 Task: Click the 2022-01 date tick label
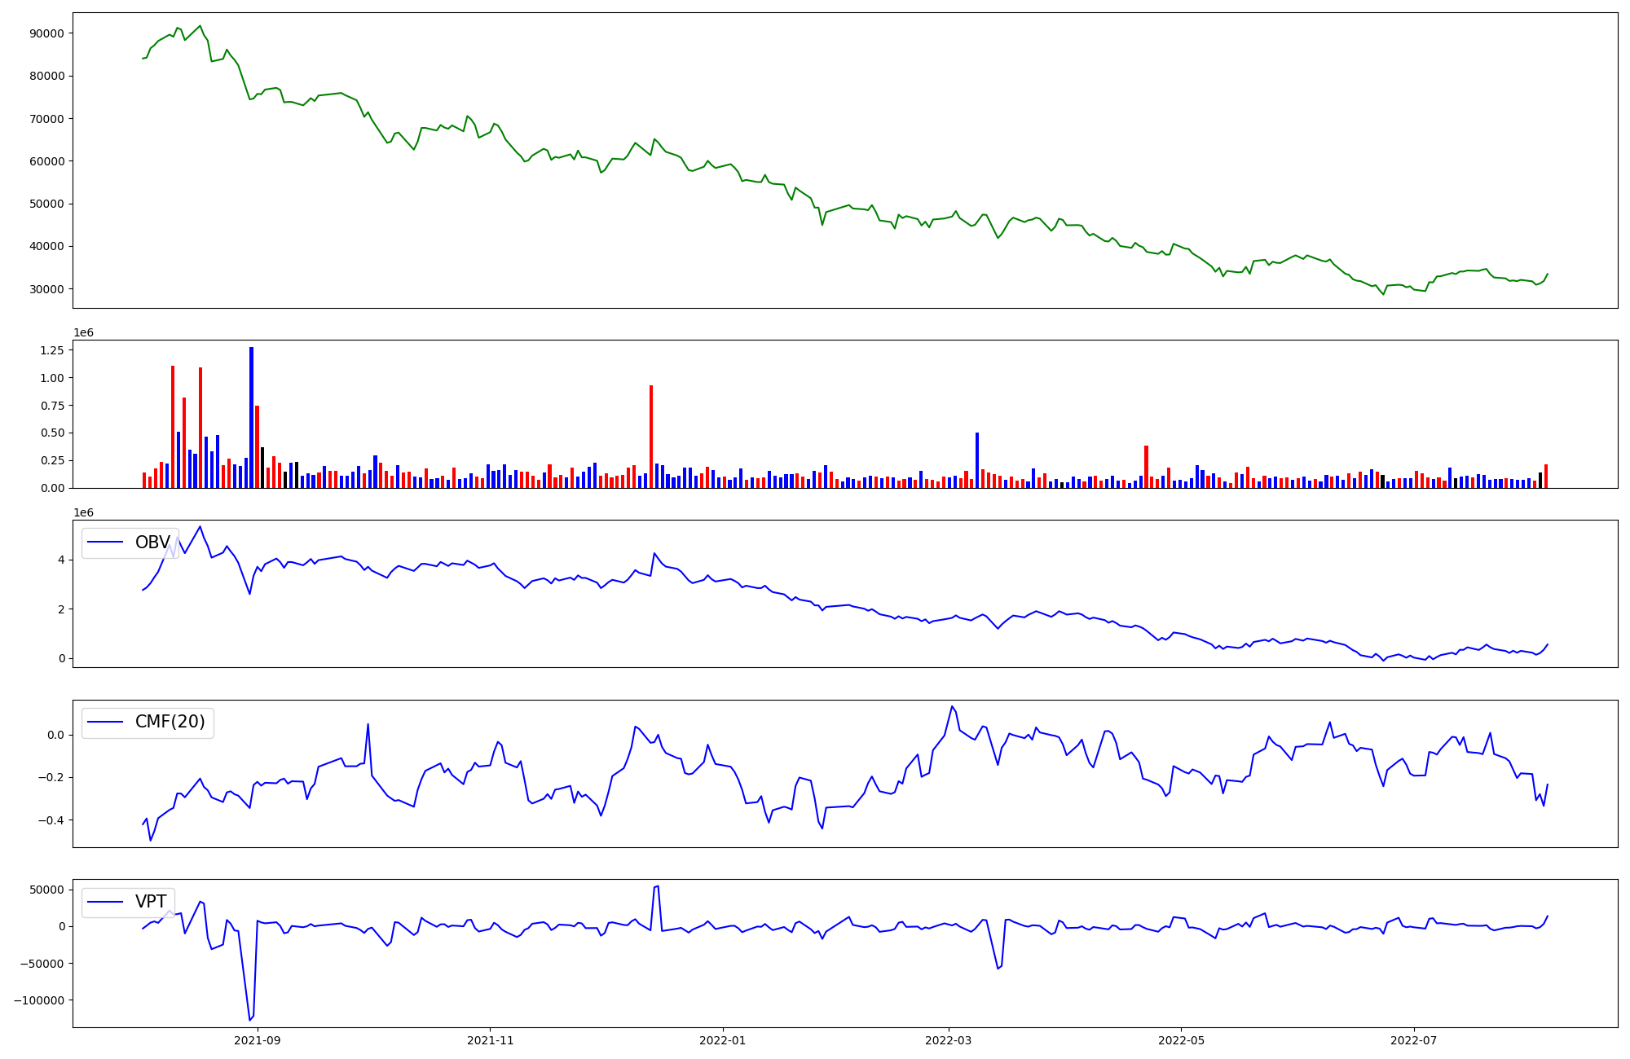pos(723,1040)
